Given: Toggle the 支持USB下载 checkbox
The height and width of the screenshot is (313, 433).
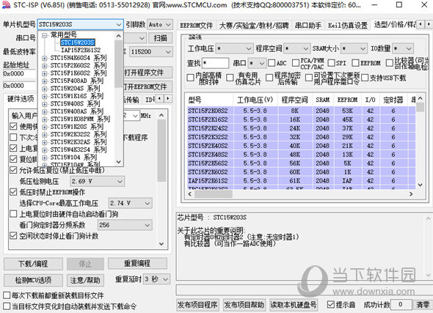Looking at the screenshot, I should pyautogui.click(x=365, y=78).
